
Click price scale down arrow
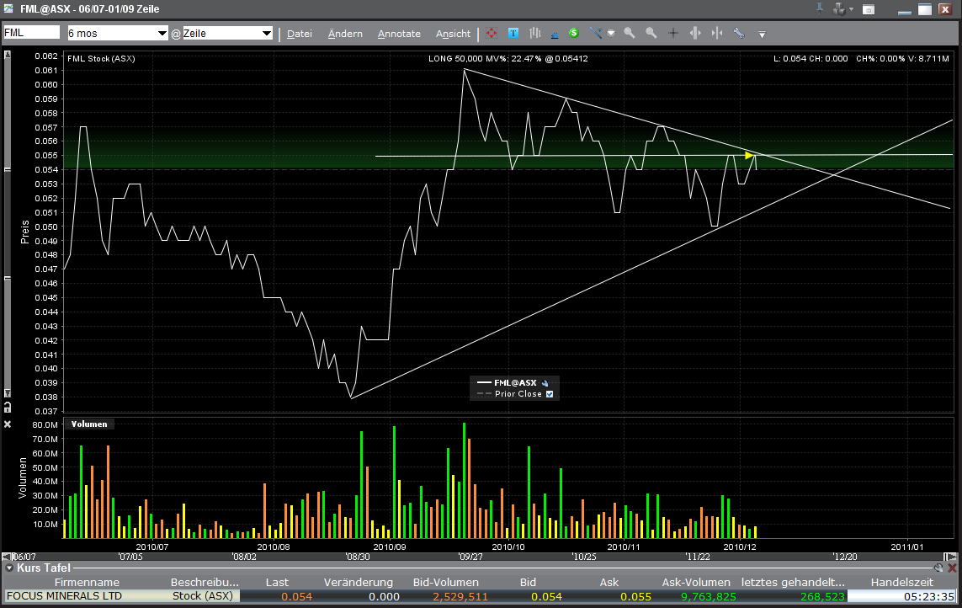(x=8, y=393)
